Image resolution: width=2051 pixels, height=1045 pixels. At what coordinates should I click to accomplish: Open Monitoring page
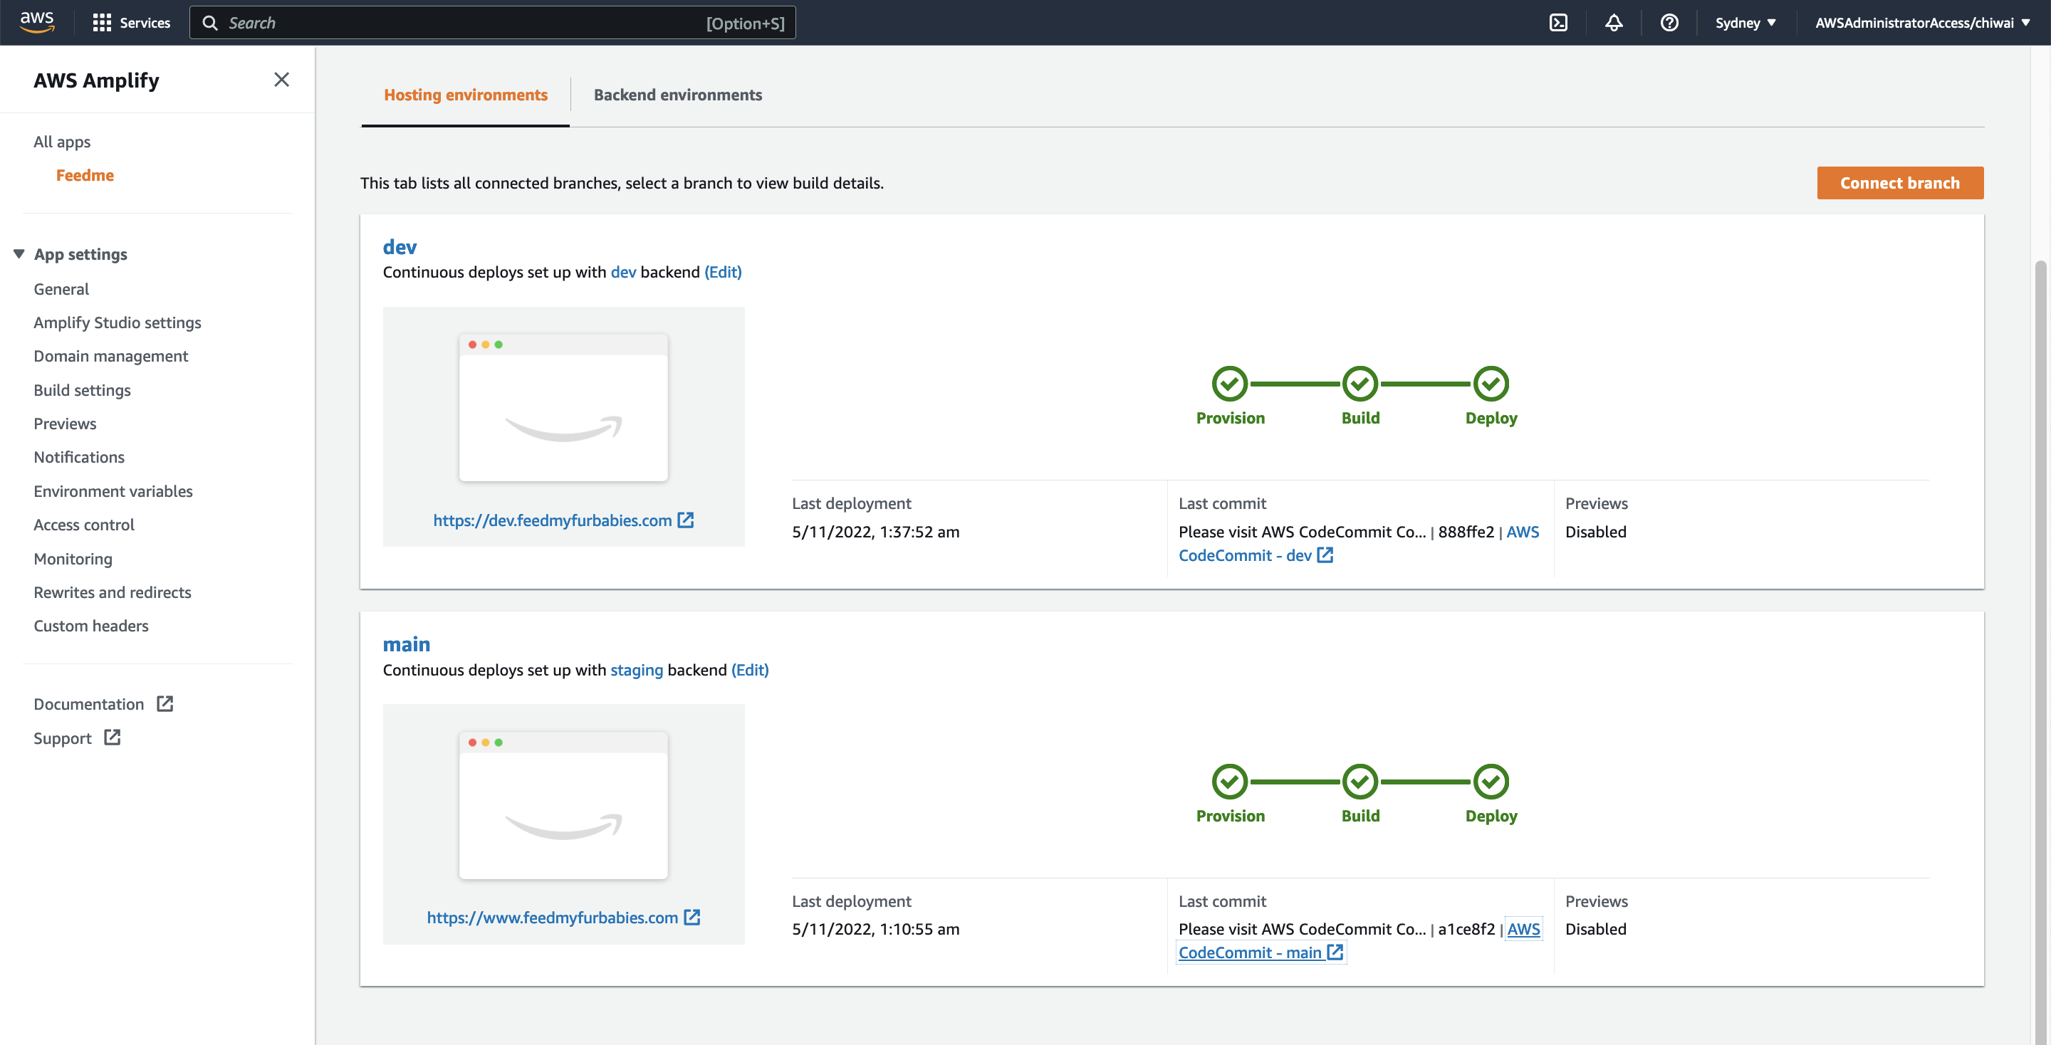[x=73, y=559]
